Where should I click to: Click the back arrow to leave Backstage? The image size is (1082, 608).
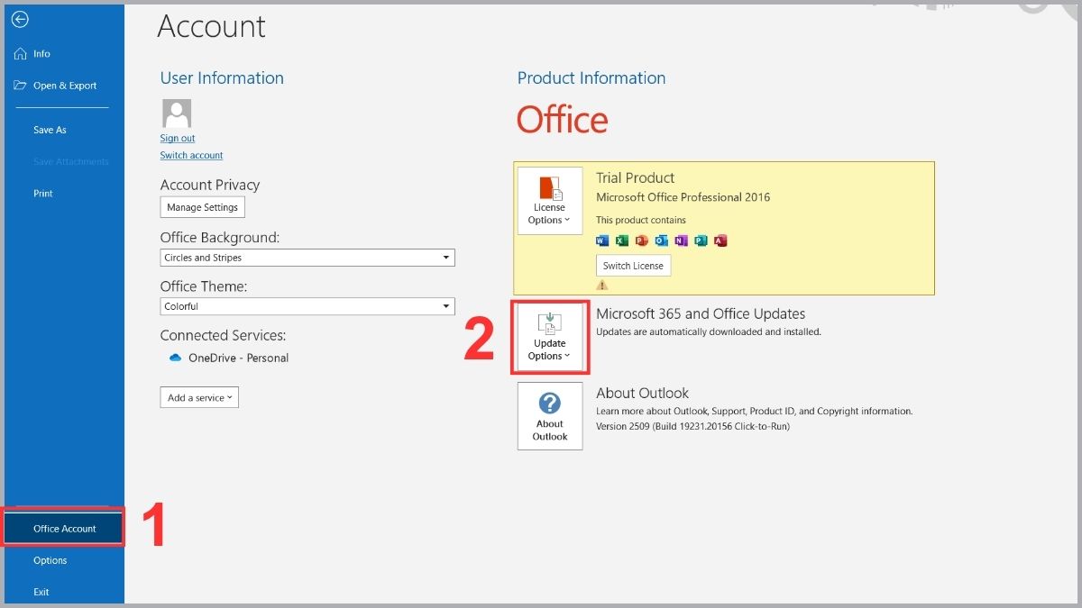pyautogui.click(x=20, y=19)
